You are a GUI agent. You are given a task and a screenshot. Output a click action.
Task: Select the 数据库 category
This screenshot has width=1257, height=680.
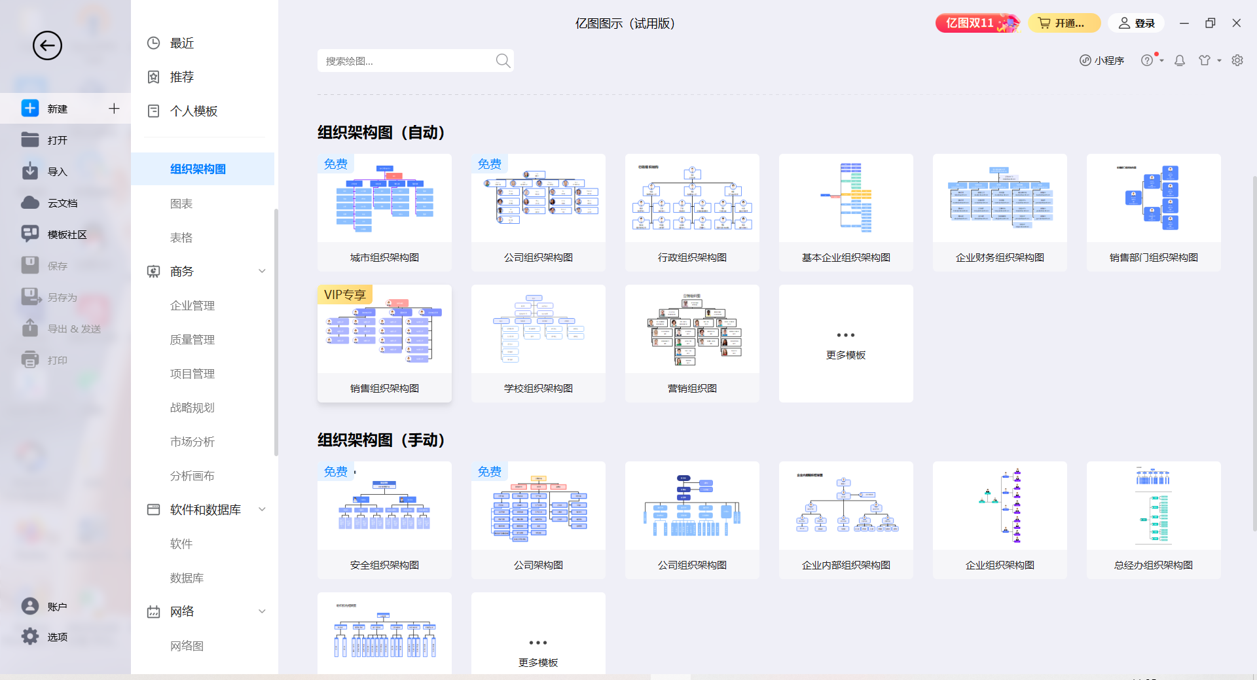click(x=187, y=578)
